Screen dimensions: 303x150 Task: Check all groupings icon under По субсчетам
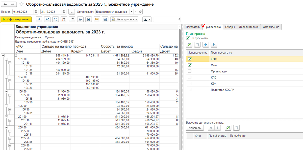[x=189, y=45]
